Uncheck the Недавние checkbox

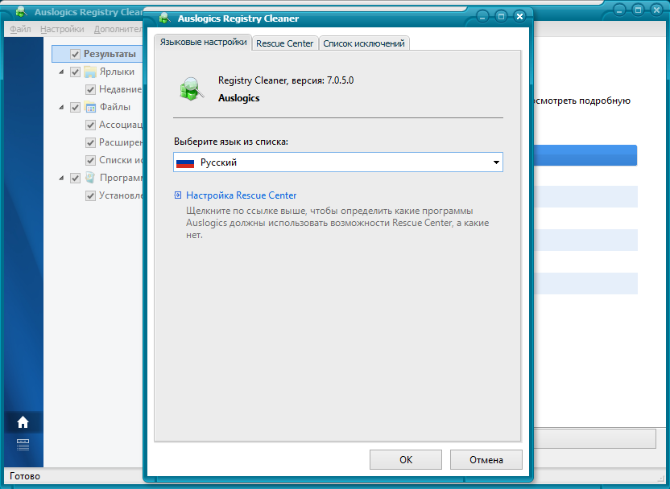(x=90, y=89)
